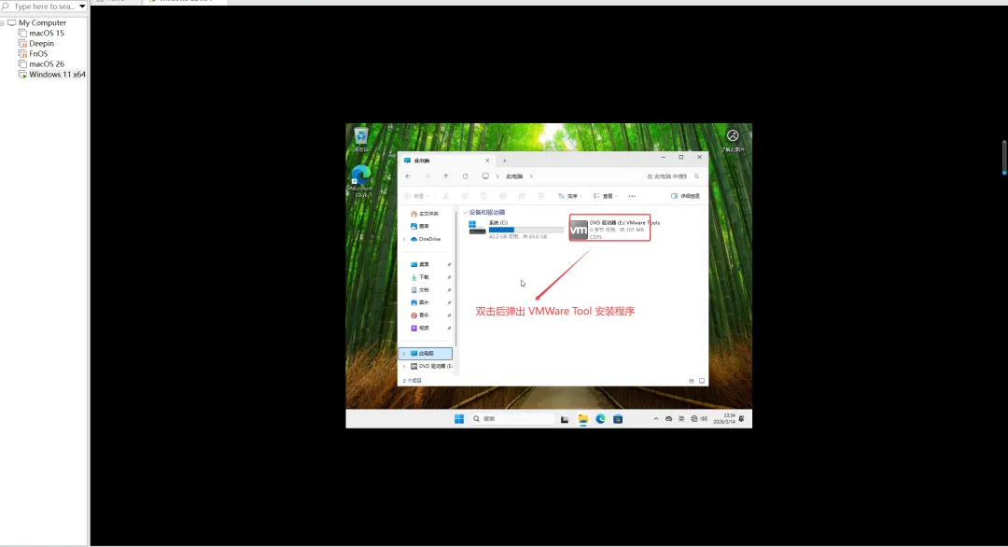Toggle the Details pane button
The height and width of the screenshot is (547, 1008).
pos(685,196)
